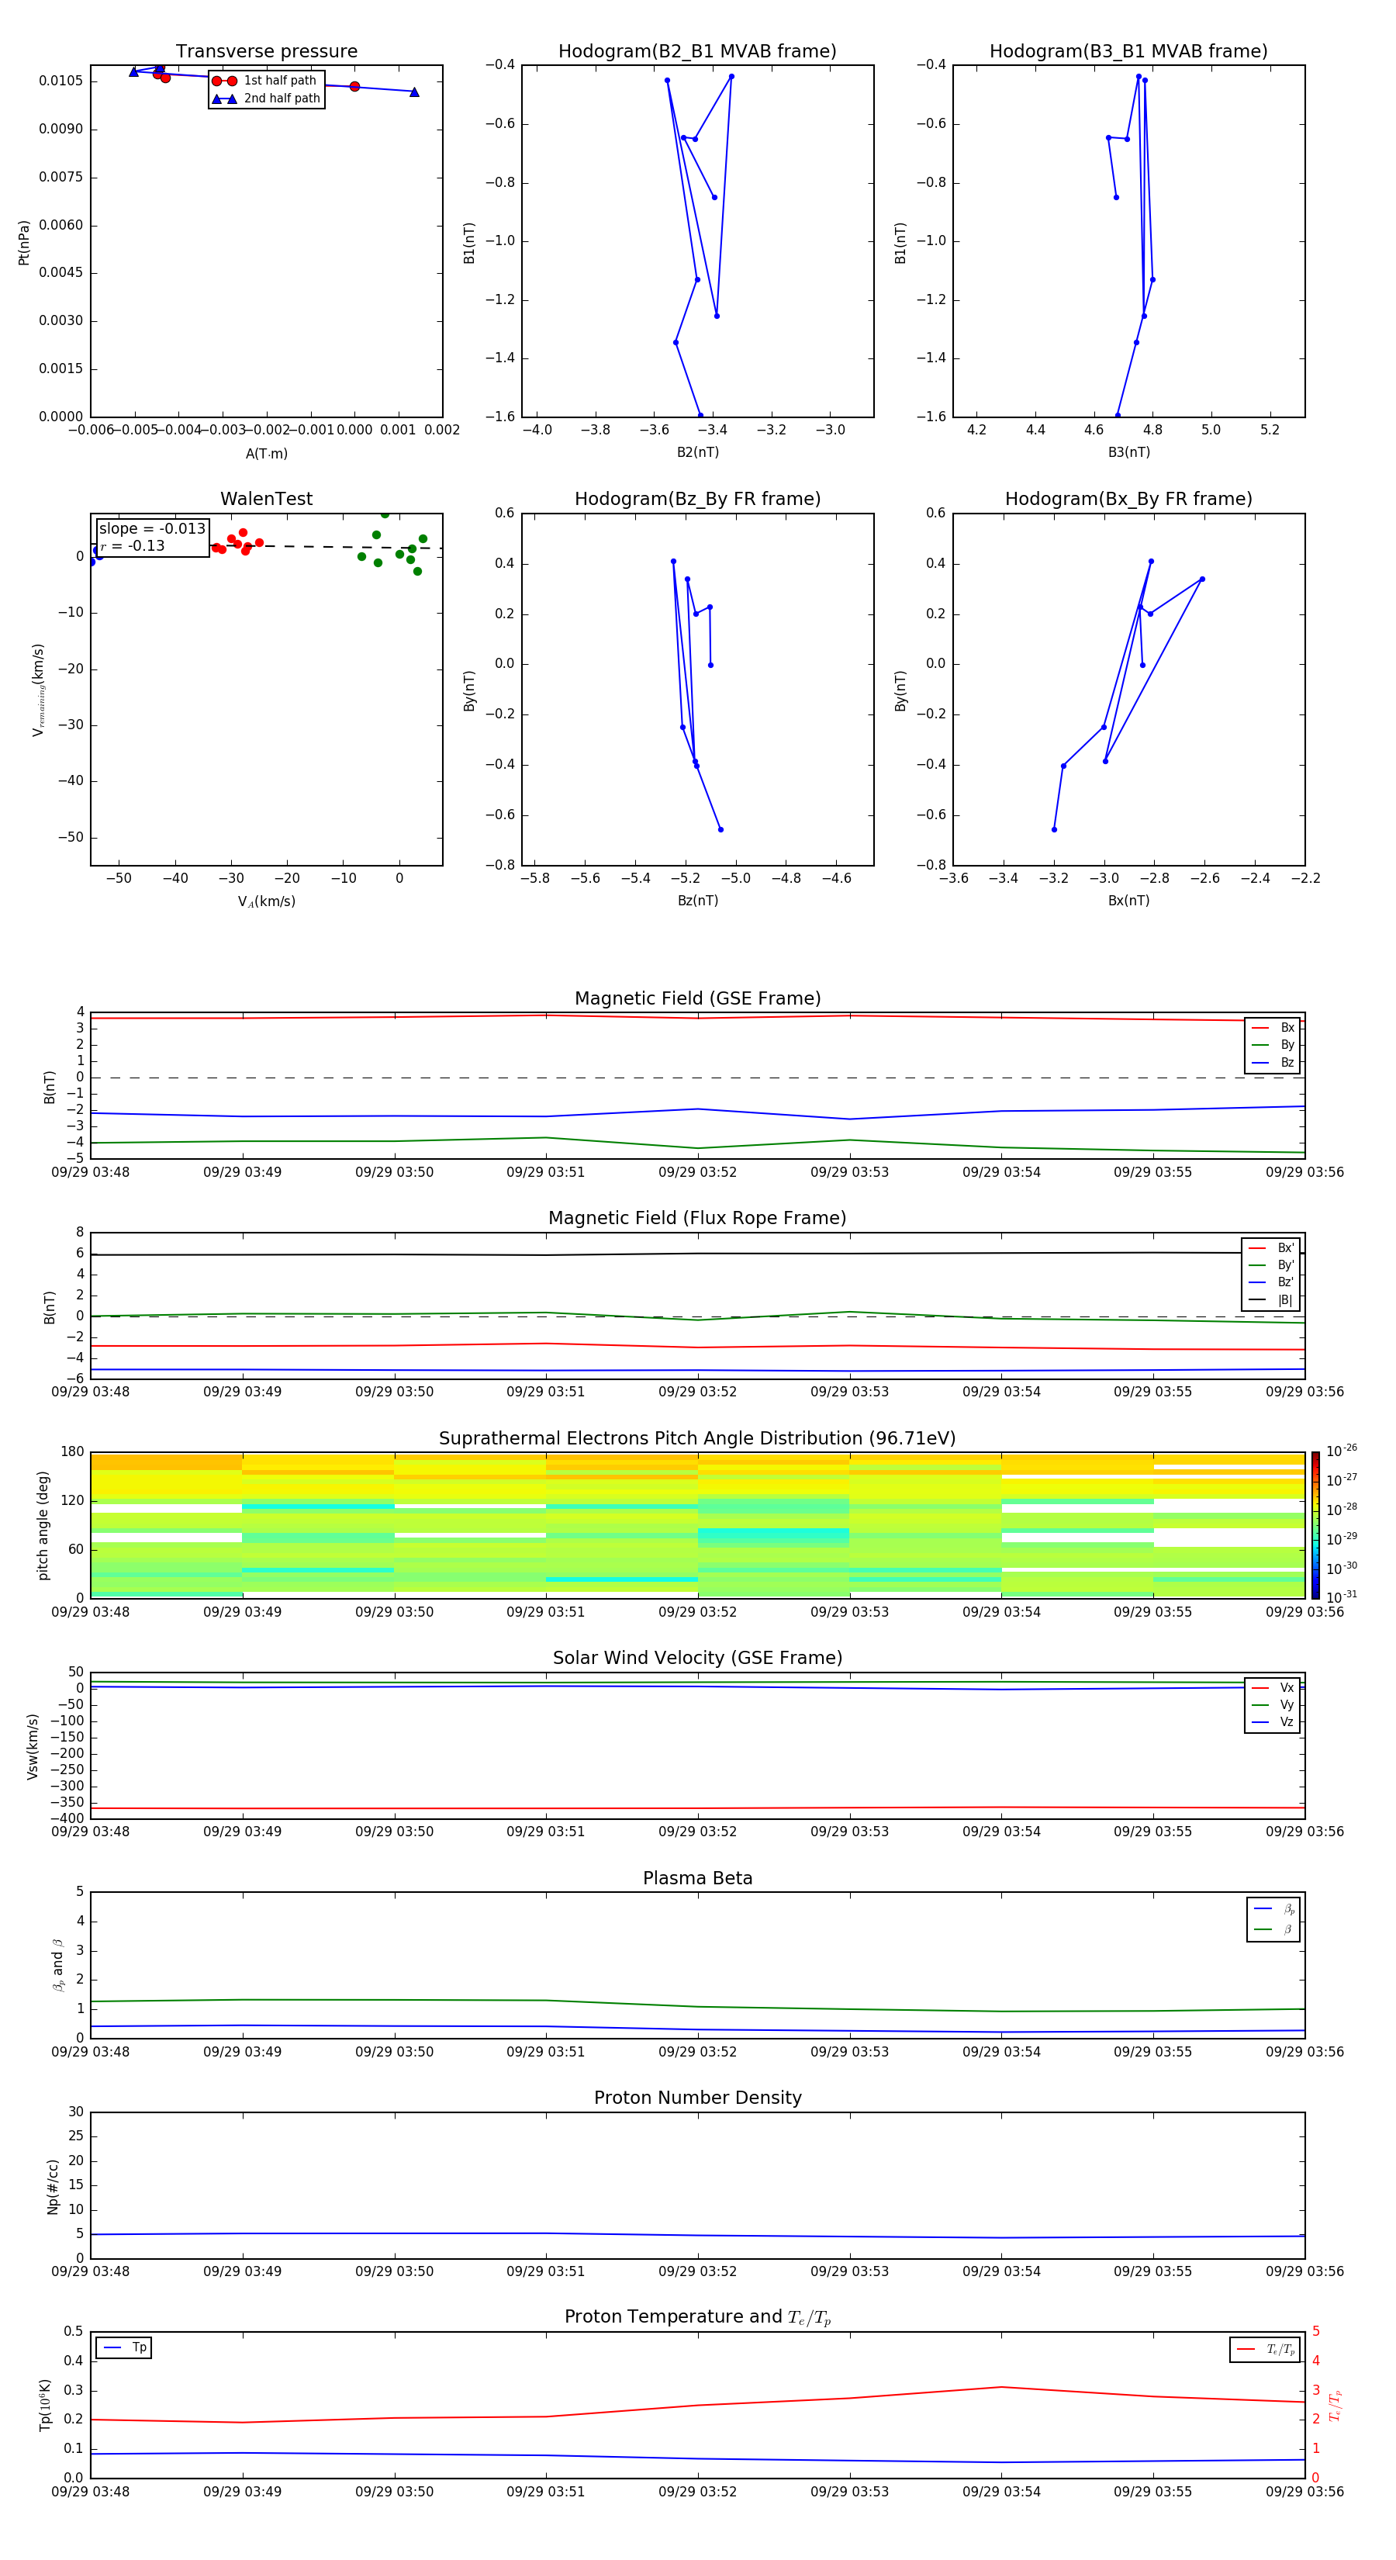Click the "Vsw(km/s)" y-axis label

(33, 1746)
